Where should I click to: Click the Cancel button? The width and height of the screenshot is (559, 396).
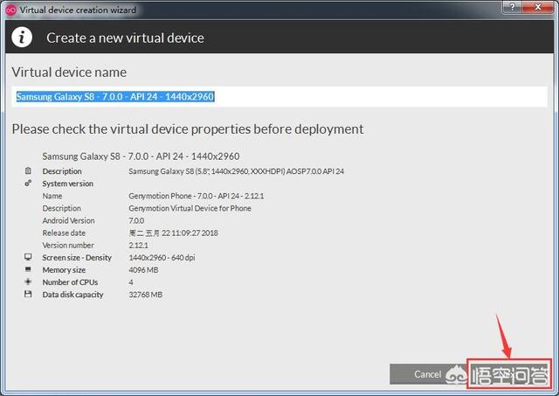pos(427,374)
